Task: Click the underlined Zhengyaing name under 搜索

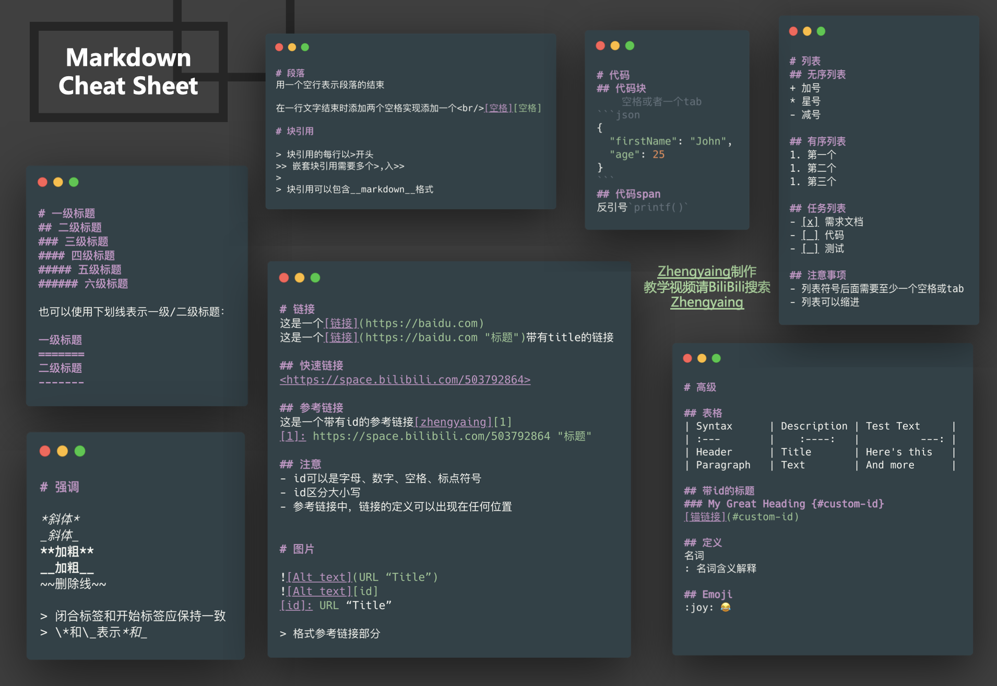Action: pyautogui.click(x=707, y=302)
